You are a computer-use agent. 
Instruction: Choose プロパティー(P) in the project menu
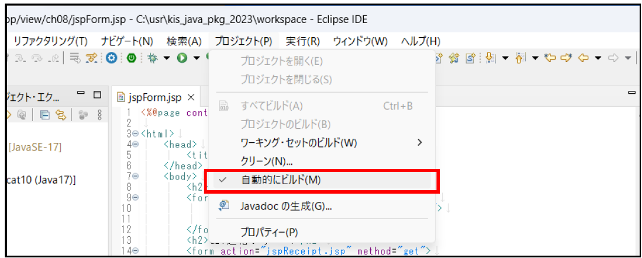tap(269, 231)
